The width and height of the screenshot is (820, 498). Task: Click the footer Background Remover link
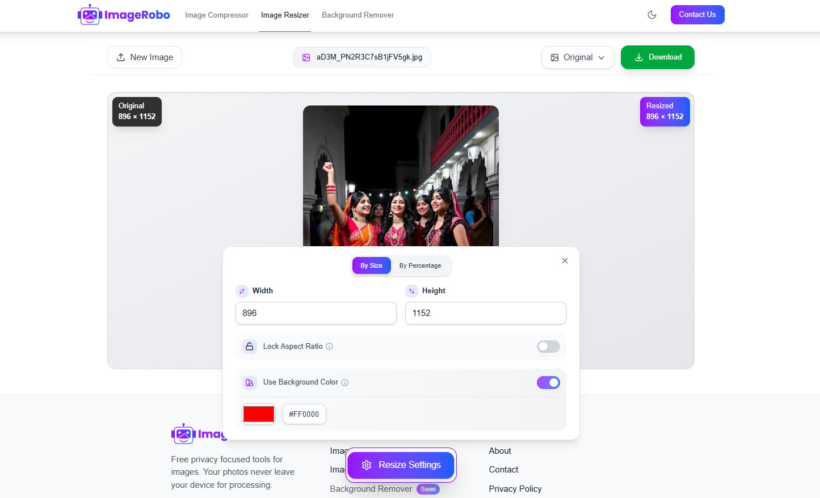(x=371, y=489)
